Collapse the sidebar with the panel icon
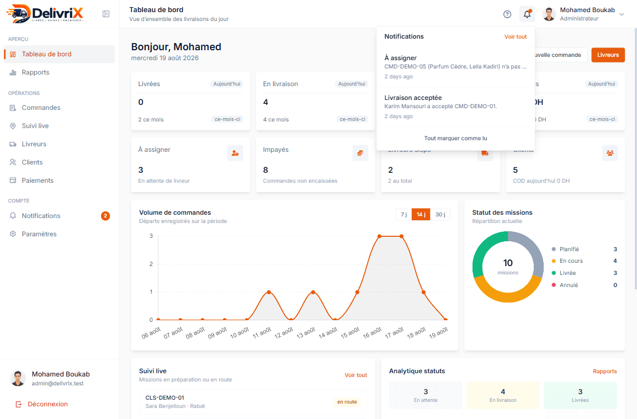Screen dimensions: 637x419 coord(105,14)
